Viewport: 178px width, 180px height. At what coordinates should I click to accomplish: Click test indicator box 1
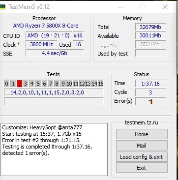pyautogui.click(x=13, y=84)
